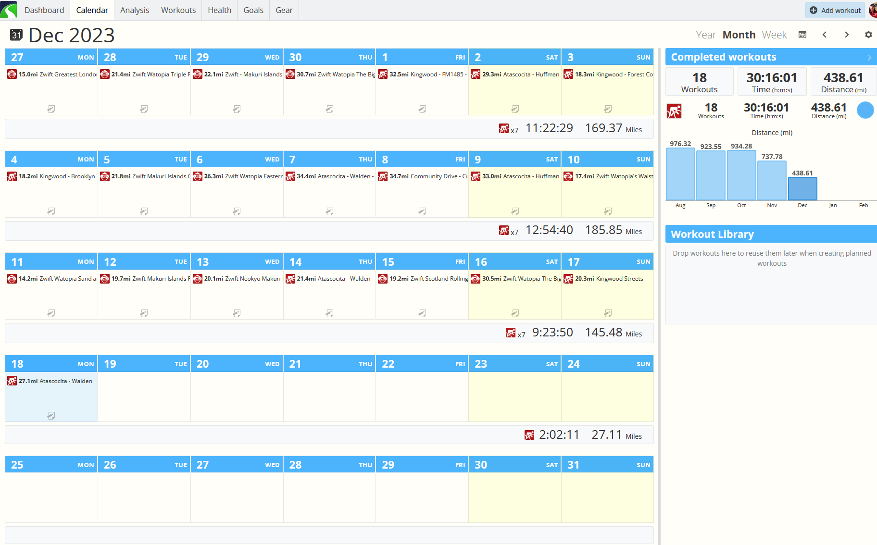Switch to Year view
The width and height of the screenshot is (877, 545).
tap(706, 35)
